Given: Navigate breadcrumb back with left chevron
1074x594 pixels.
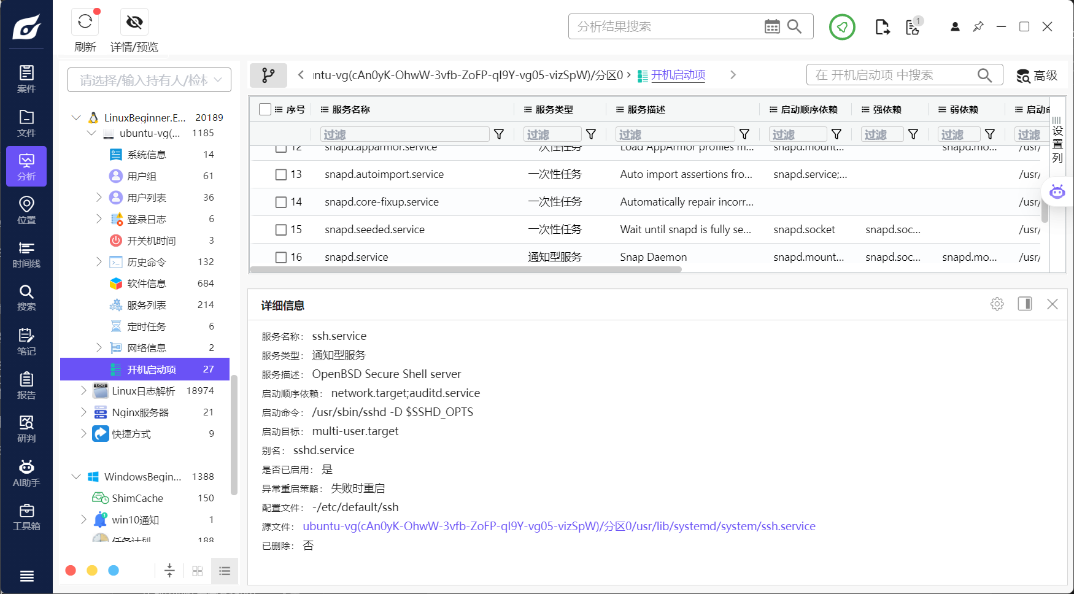Looking at the screenshot, I should pos(301,75).
